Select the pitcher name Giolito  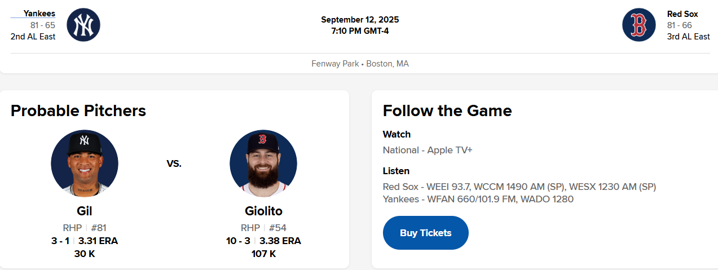(263, 211)
